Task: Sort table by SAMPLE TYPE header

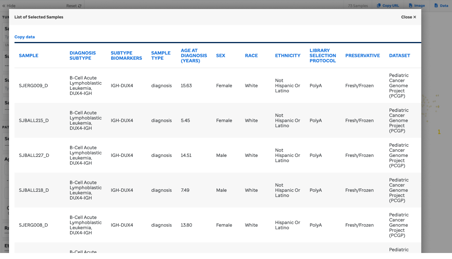Action: [161, 56]
